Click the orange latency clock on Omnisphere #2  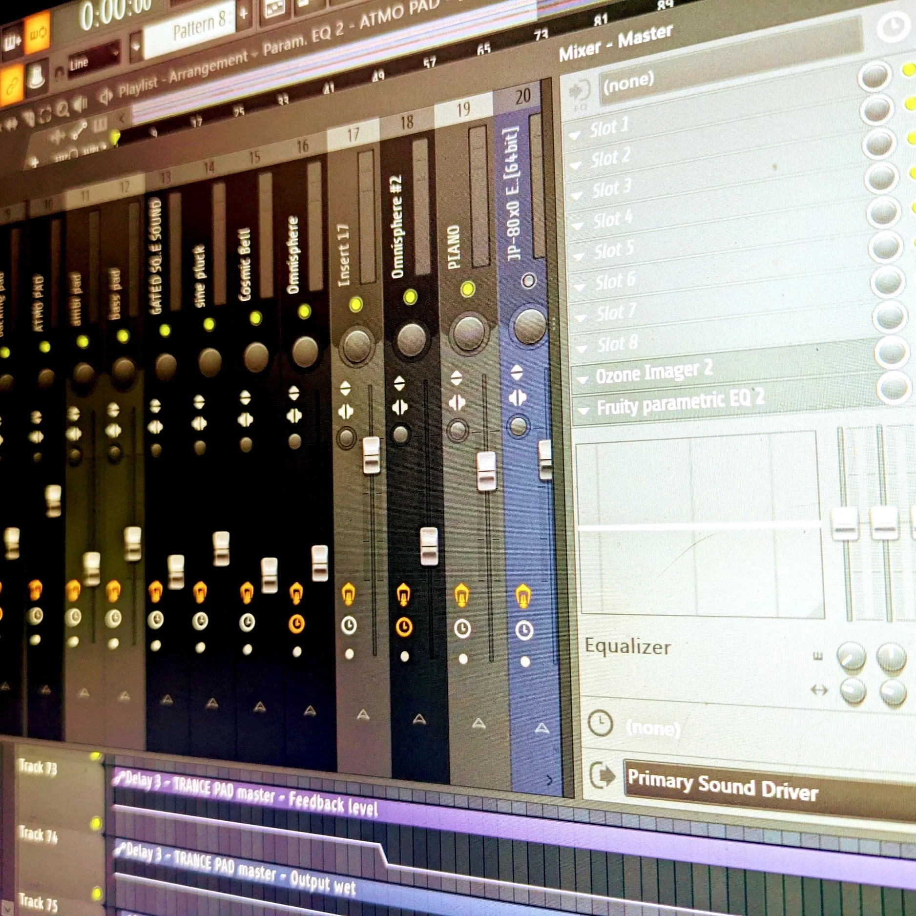[404, 626]
